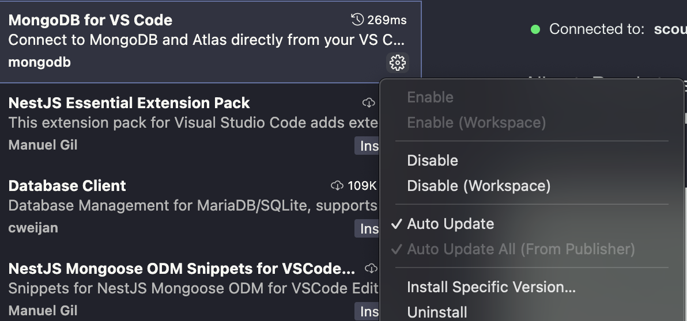687x321 pixels.
Task: Open Install Specific Version... option
Action: [491, 286]
